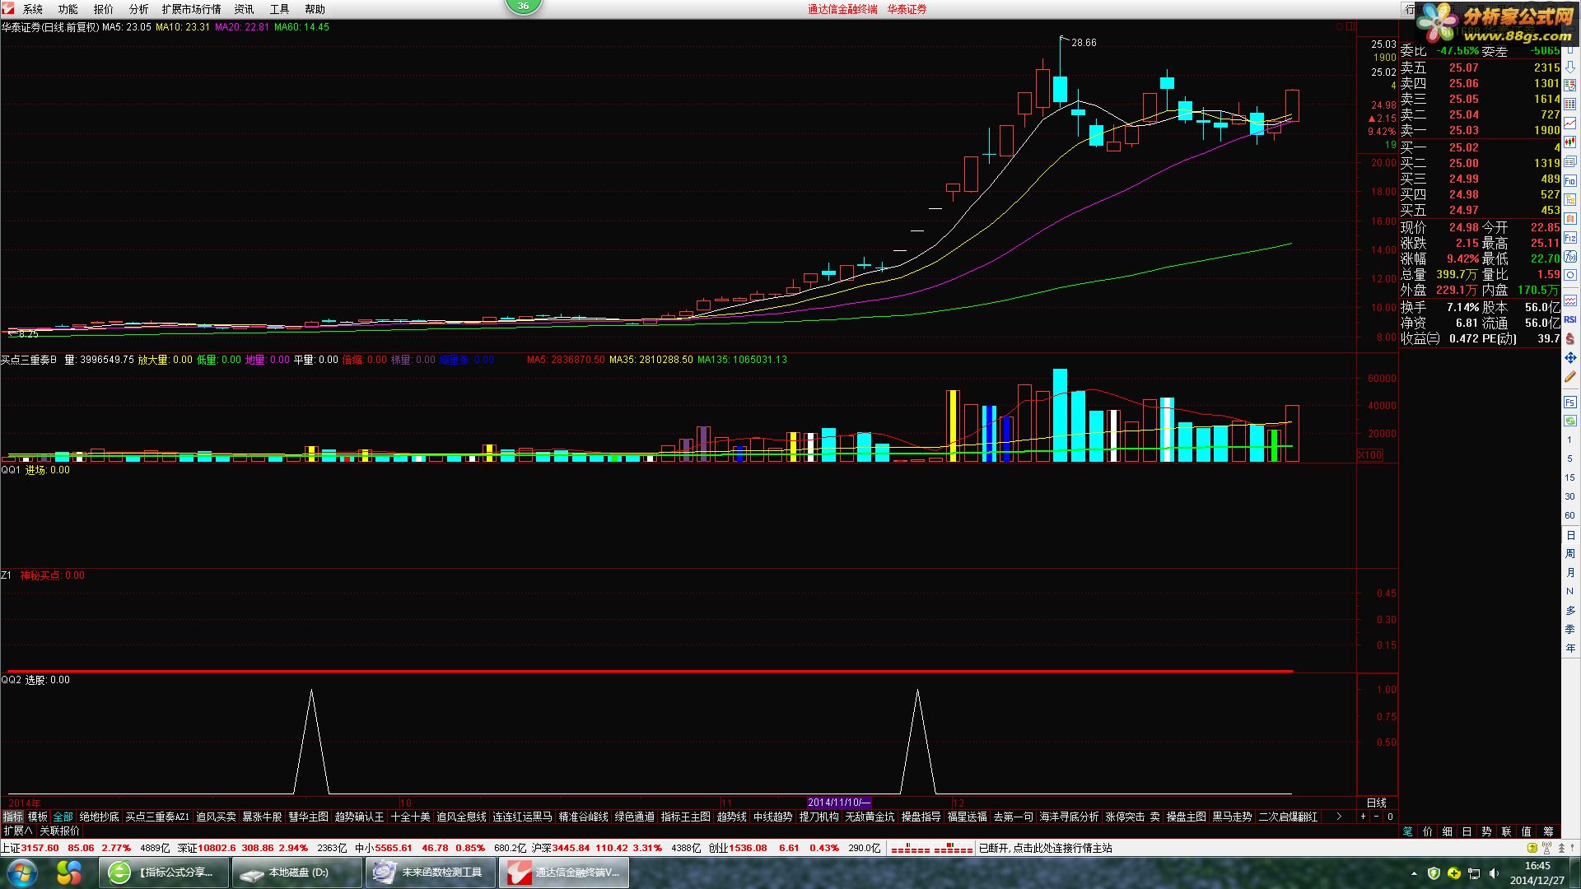Click the formula f(x) icon
This screenshot has width=1581, height=889.
1570,256
